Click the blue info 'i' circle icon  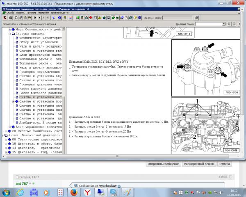click(x=59, y=18)
